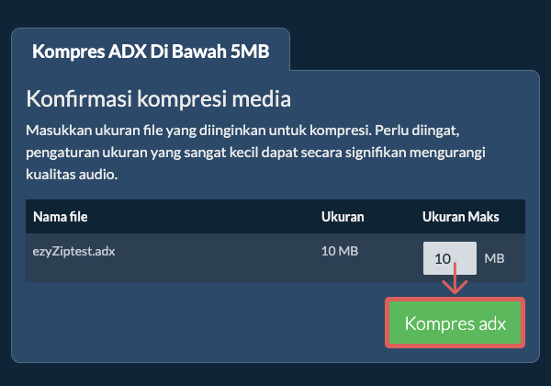Image resolution: width=551 pixels, height=386 pixels.
Task: Open the Kompres ADX Di Bawah 5MB tab
Action: point(151,51)
